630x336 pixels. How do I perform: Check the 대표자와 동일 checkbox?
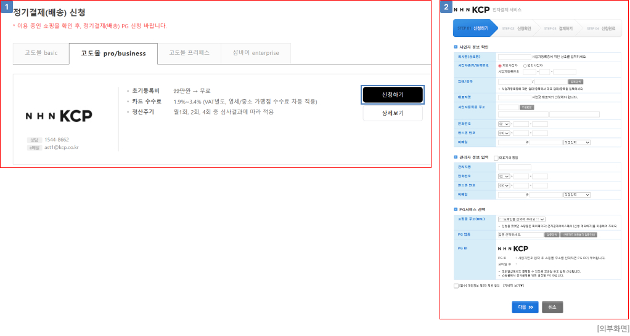point(496,158)
